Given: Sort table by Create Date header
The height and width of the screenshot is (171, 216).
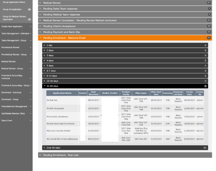Looking at the screenshot, I should click(190, 93).
